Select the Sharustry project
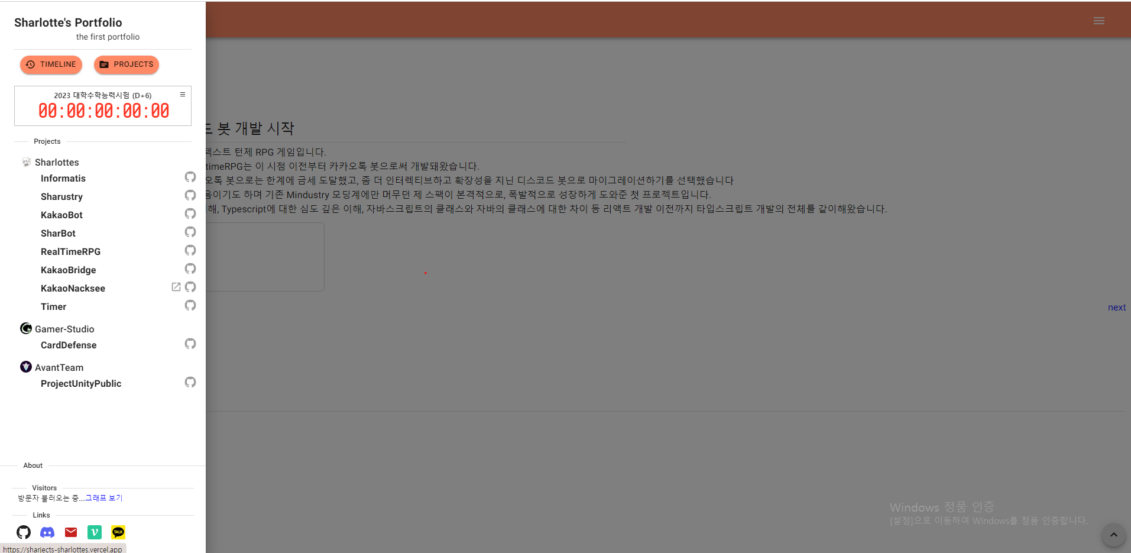 [61, 197]
